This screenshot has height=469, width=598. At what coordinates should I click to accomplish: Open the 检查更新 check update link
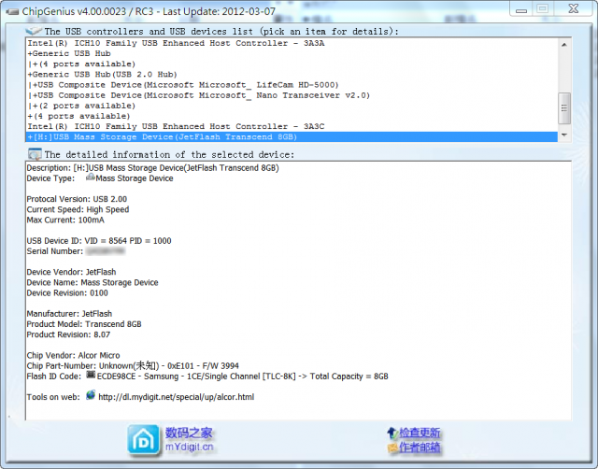[420, 433]
